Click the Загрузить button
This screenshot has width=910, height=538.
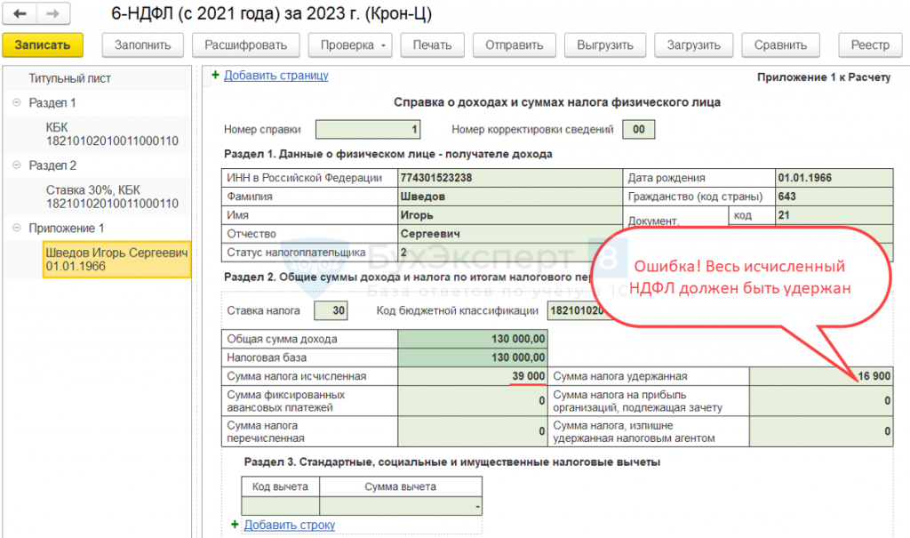694,45
